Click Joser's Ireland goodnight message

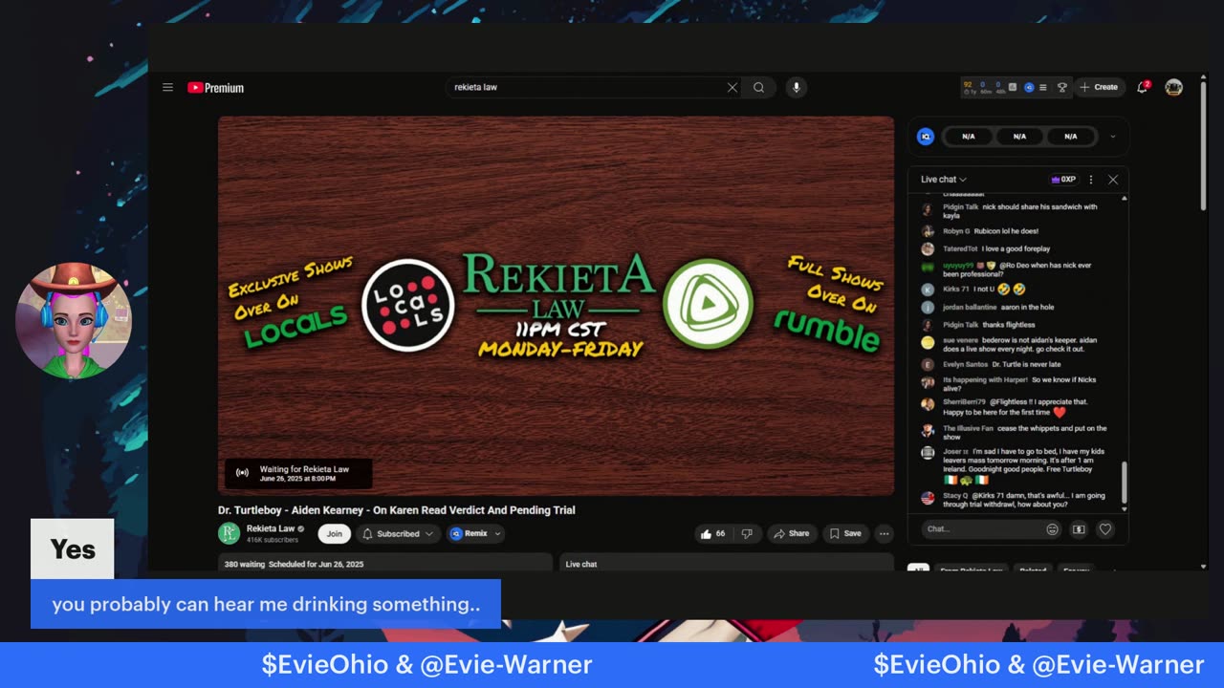coord(1014,465)
